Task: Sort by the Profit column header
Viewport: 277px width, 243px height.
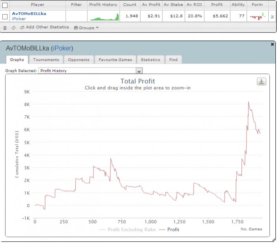Action: [x=217, y=5]
